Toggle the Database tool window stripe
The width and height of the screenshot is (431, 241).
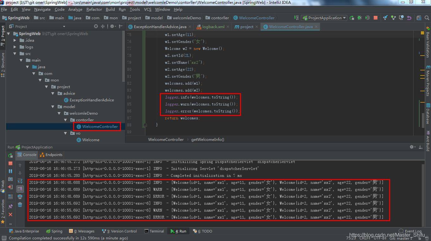(x=428, y=114)
